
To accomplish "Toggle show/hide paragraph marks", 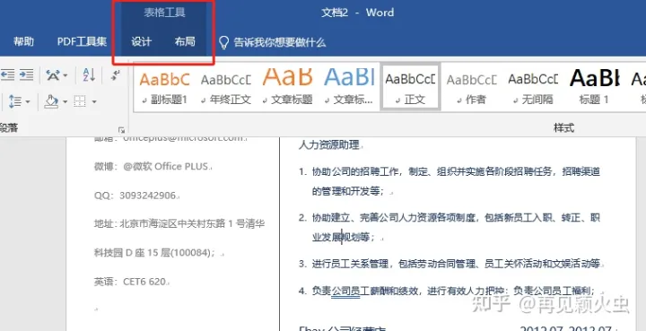I will [116, 75].
